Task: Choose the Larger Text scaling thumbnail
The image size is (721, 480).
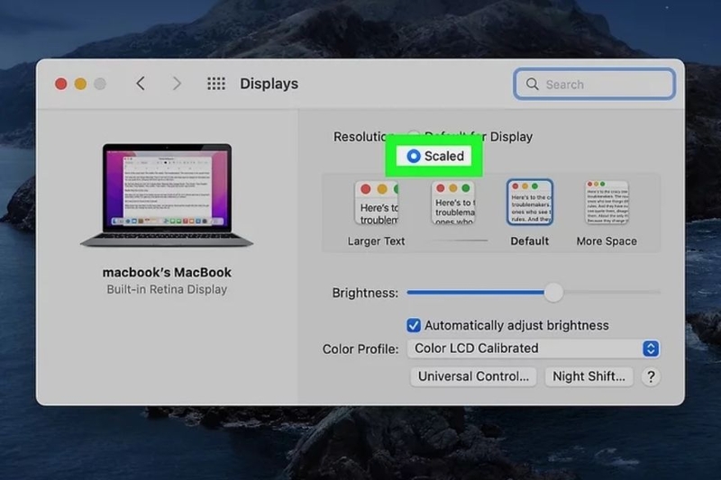Action: pyautogui.click(x=377, y=203)
